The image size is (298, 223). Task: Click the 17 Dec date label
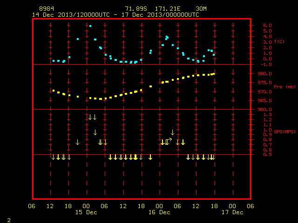[x=232, y=212]
